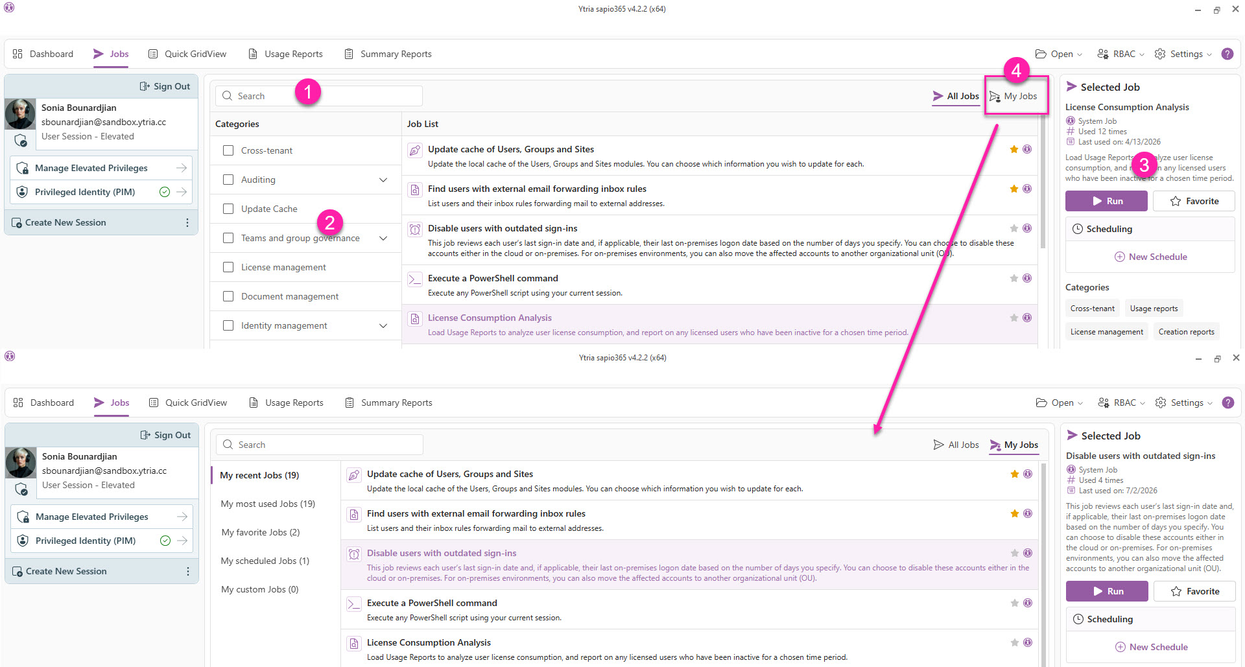Run 'Disable users with outdated sign-ins' in bottom window
Viewport: 1245px width, 667px height.
(x=1107, y=591)
